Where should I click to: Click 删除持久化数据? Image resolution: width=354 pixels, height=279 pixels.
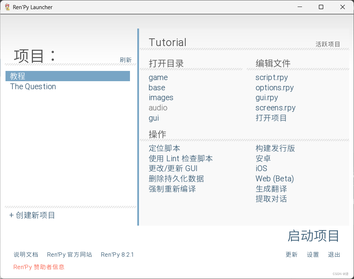click(176, 179)
